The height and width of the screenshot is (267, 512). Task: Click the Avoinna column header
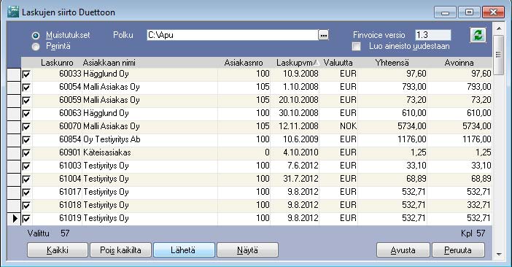(x=459, y=63)
